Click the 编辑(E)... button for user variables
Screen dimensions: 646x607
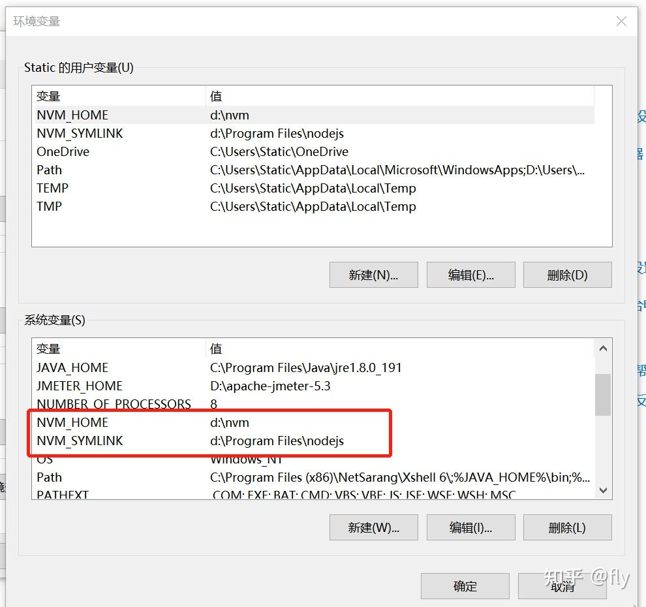(470, 275)
